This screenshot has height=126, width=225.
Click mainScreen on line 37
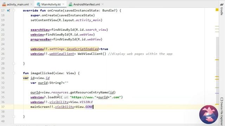[40, 107]
